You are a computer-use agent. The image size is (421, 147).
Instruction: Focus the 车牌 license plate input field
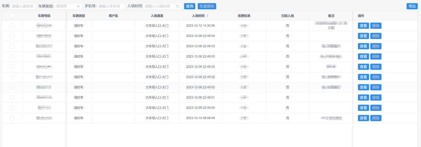coord(23,6)
